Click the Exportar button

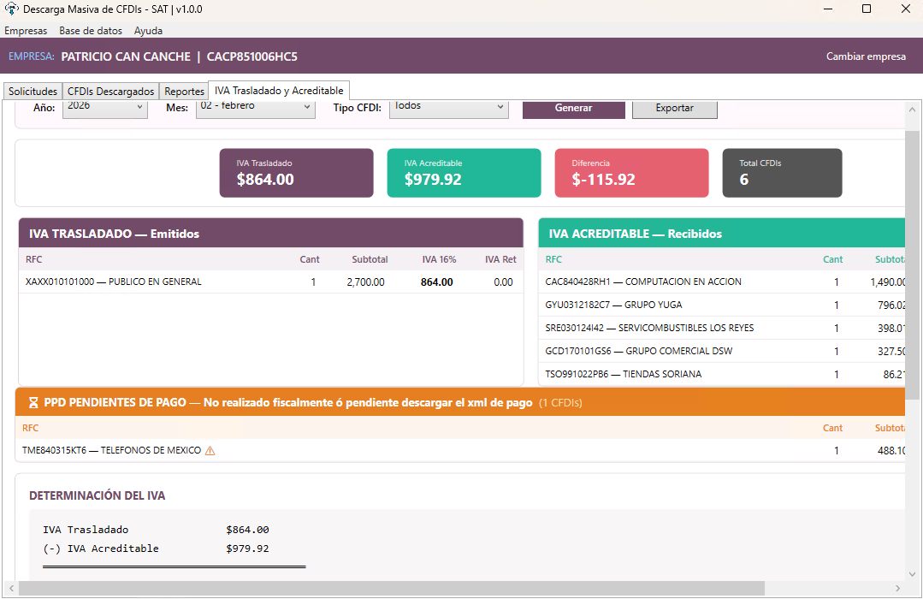[675, 109]
